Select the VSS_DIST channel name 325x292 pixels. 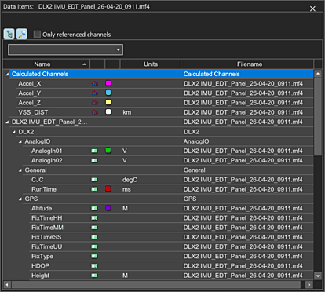[x=33, y=112]
